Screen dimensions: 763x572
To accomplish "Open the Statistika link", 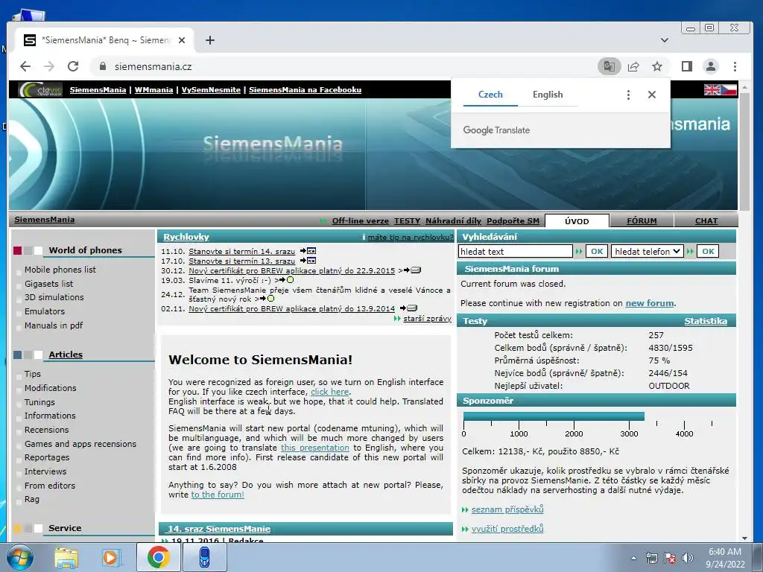I will coord(706,321).
